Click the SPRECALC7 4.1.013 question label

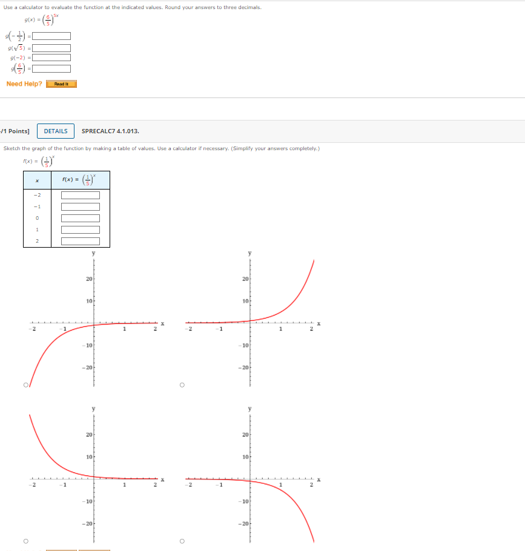(110, 131)
